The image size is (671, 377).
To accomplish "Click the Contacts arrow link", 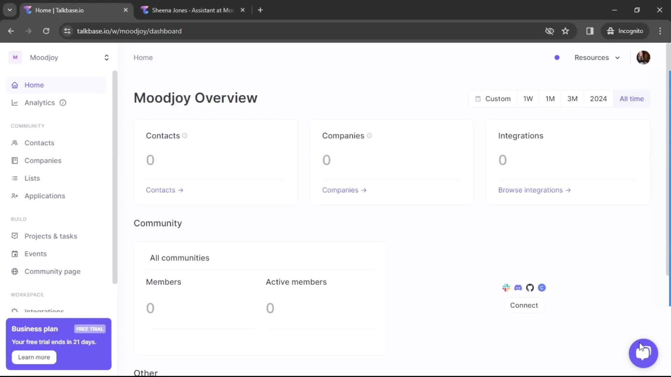I will point(165,190).
